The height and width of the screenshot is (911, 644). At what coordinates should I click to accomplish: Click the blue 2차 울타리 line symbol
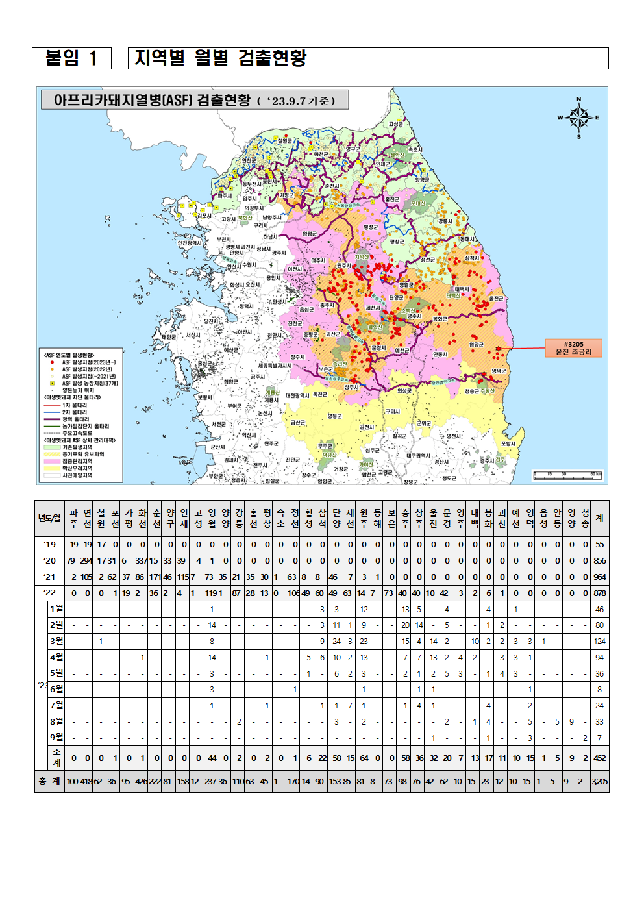point(52,412)
